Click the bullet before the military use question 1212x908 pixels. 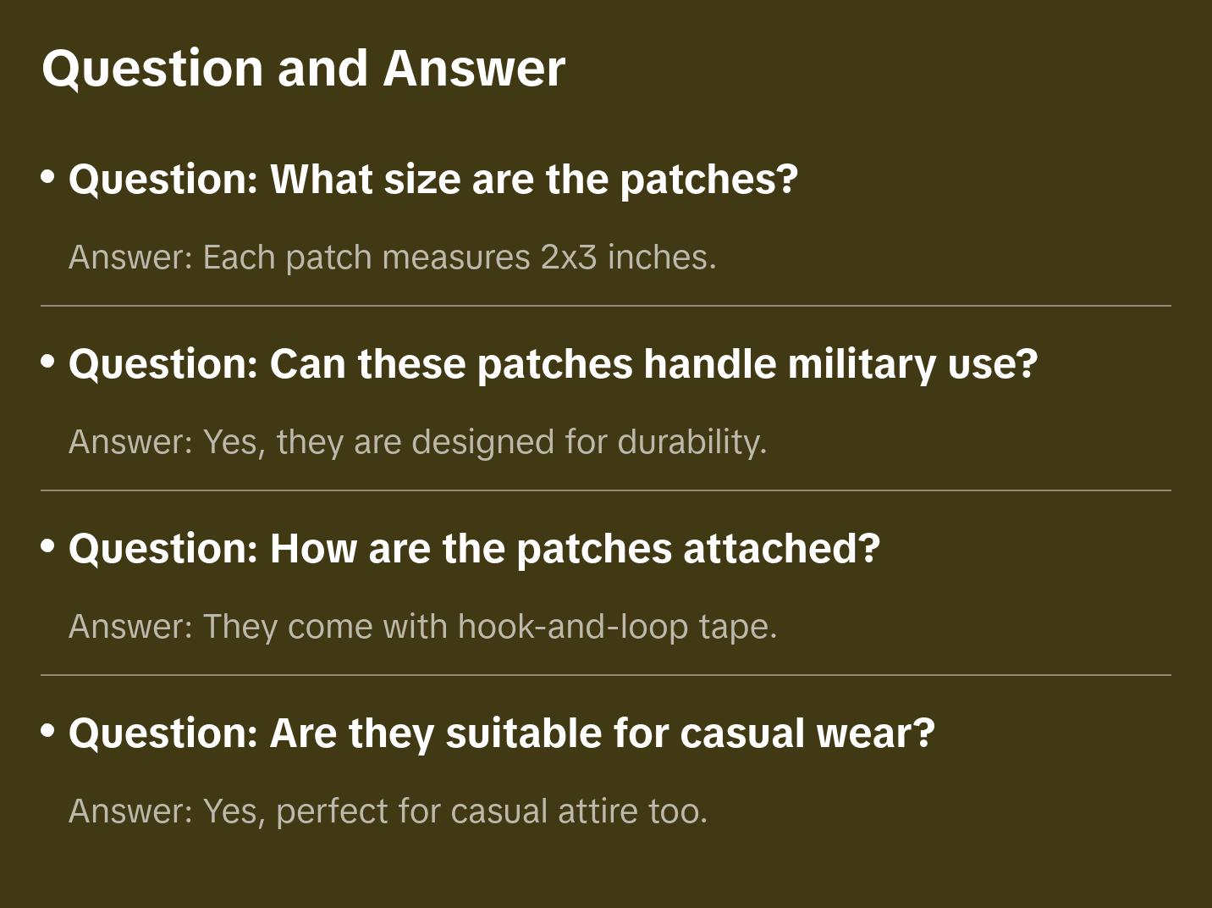(48, 361)
